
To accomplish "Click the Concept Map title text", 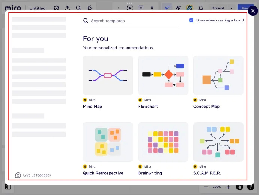I will click(x=206, y=107).
